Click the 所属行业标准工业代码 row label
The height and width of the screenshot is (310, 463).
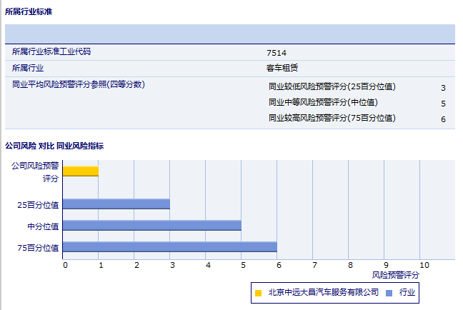tap(51, 51)
